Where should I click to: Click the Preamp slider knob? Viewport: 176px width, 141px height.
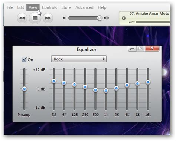pos(24,89)
